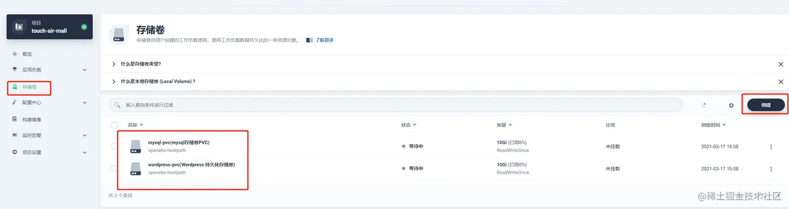The image size is (789, 209).
Task: Click openebs-hostpath under wordpress-pvc
Action: coord(167,173)
